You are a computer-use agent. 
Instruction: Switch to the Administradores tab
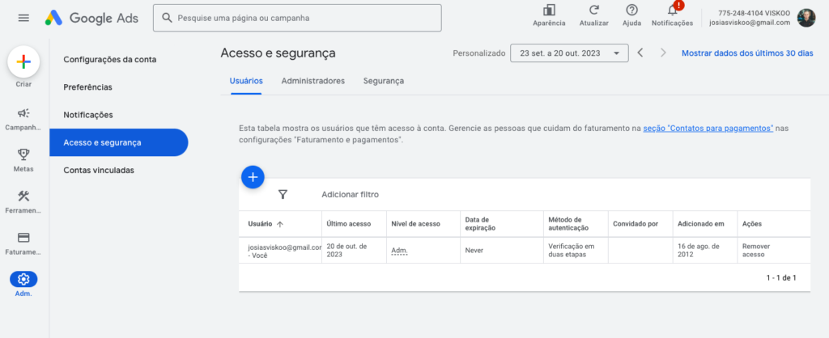pos(313,81)
